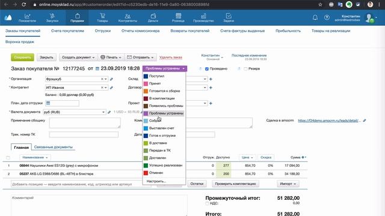Reload the browser page
Image resolution: width=385 pixels, height=216 pixels.
tap(24, 4)
